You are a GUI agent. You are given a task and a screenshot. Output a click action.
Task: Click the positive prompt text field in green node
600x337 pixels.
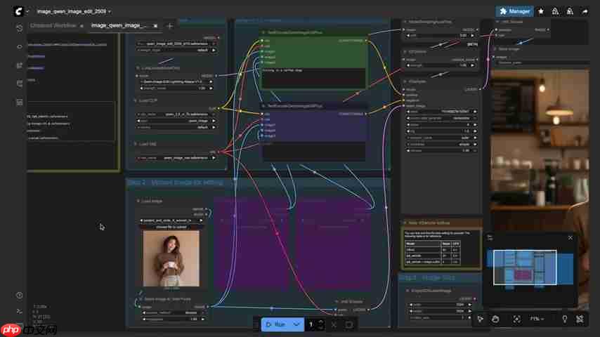pyautogui.click(x=313, y=78)
